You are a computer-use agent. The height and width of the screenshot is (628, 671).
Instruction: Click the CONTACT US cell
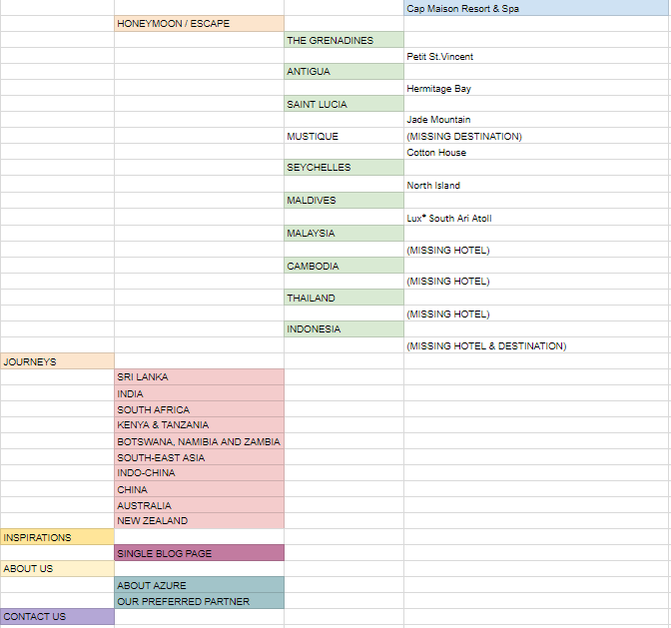click(57, 616)
